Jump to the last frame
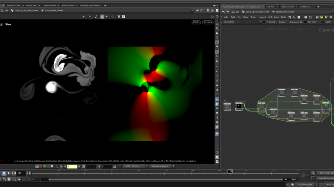Screen dimensions: 334x187 [14, 173]
